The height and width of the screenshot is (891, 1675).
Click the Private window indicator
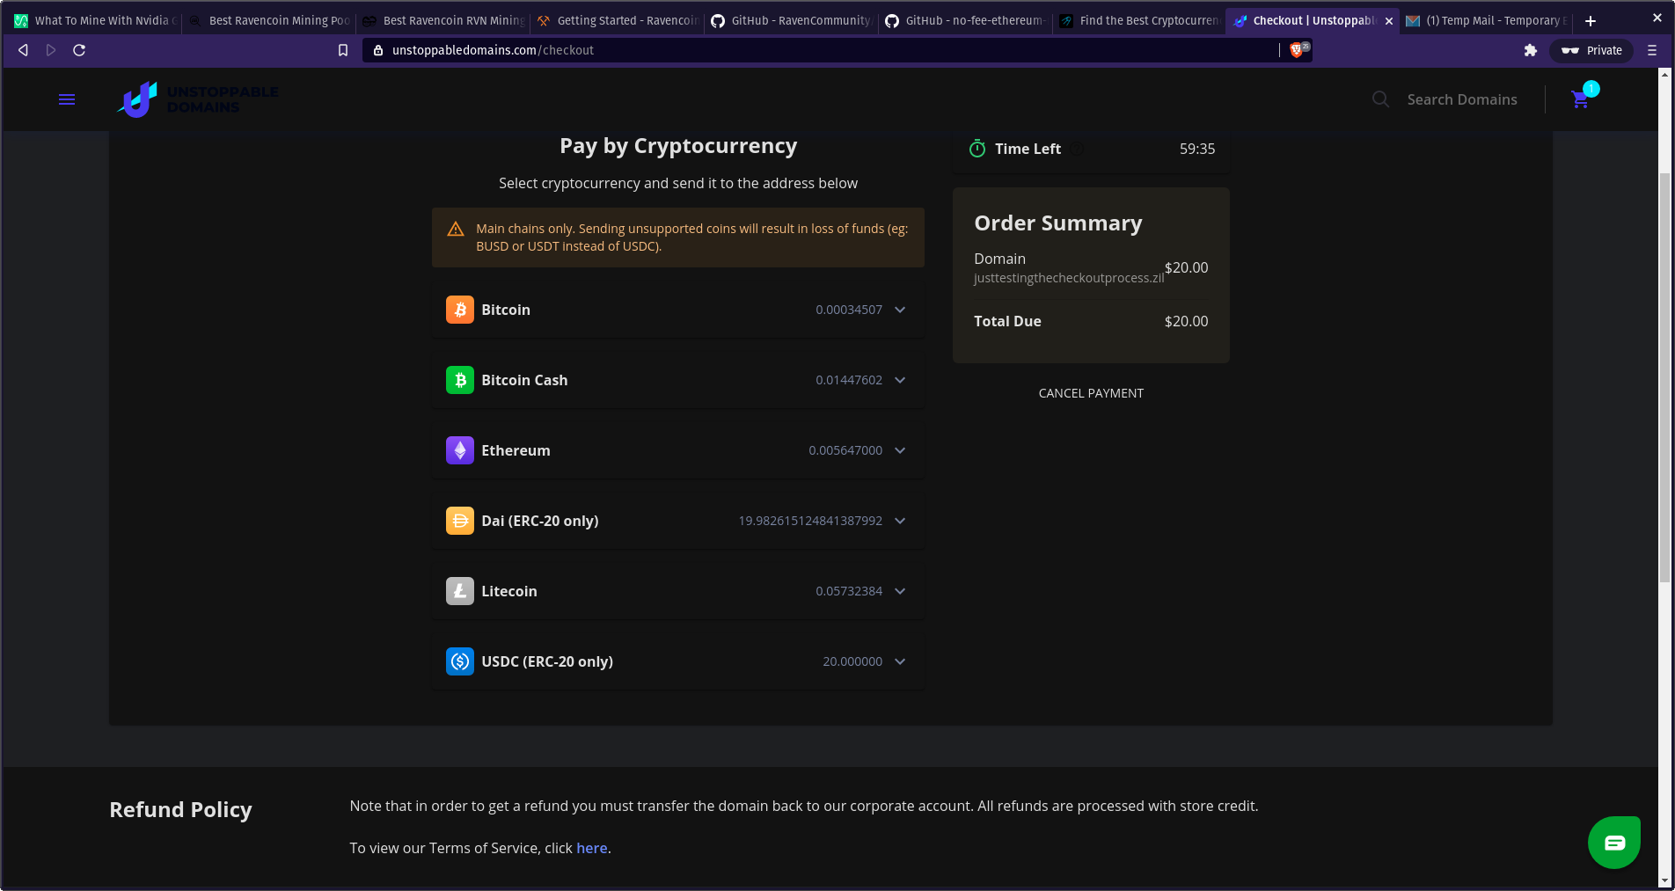click(x=1591, y=50)
